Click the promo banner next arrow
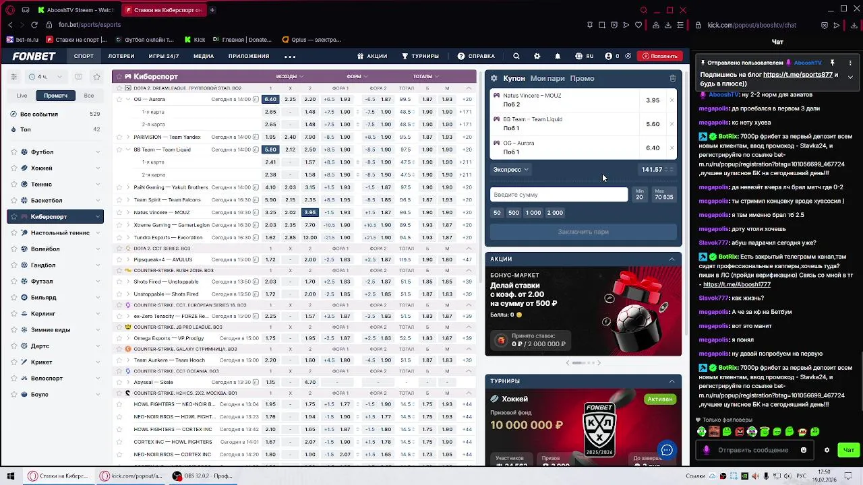The height and width of the screenshot is (485, 863). pos(599,363)
